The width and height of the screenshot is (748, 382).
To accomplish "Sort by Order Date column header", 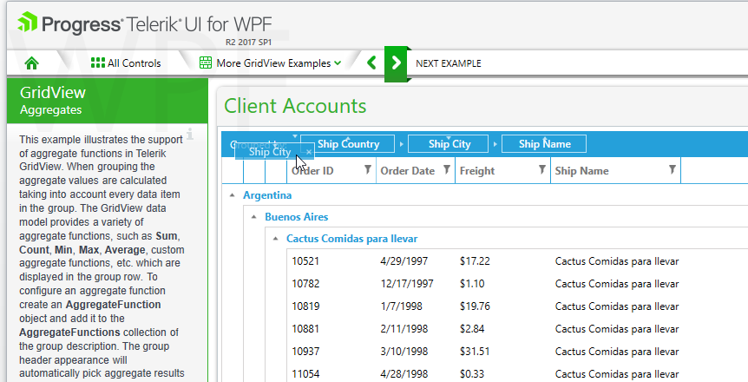I will (x=407, y=171).
